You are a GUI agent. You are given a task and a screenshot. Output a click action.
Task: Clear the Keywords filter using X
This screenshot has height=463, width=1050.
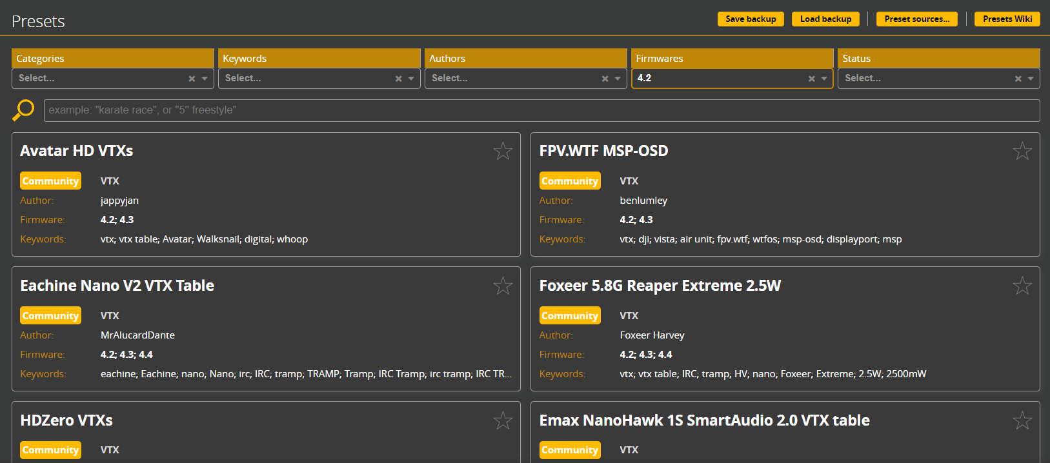398,79
